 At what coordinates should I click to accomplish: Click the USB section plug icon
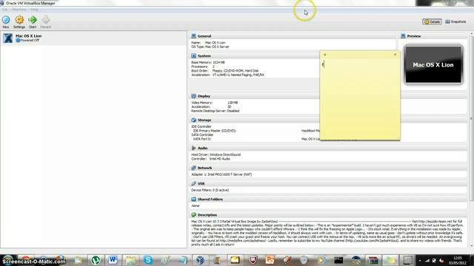[194, 184]
